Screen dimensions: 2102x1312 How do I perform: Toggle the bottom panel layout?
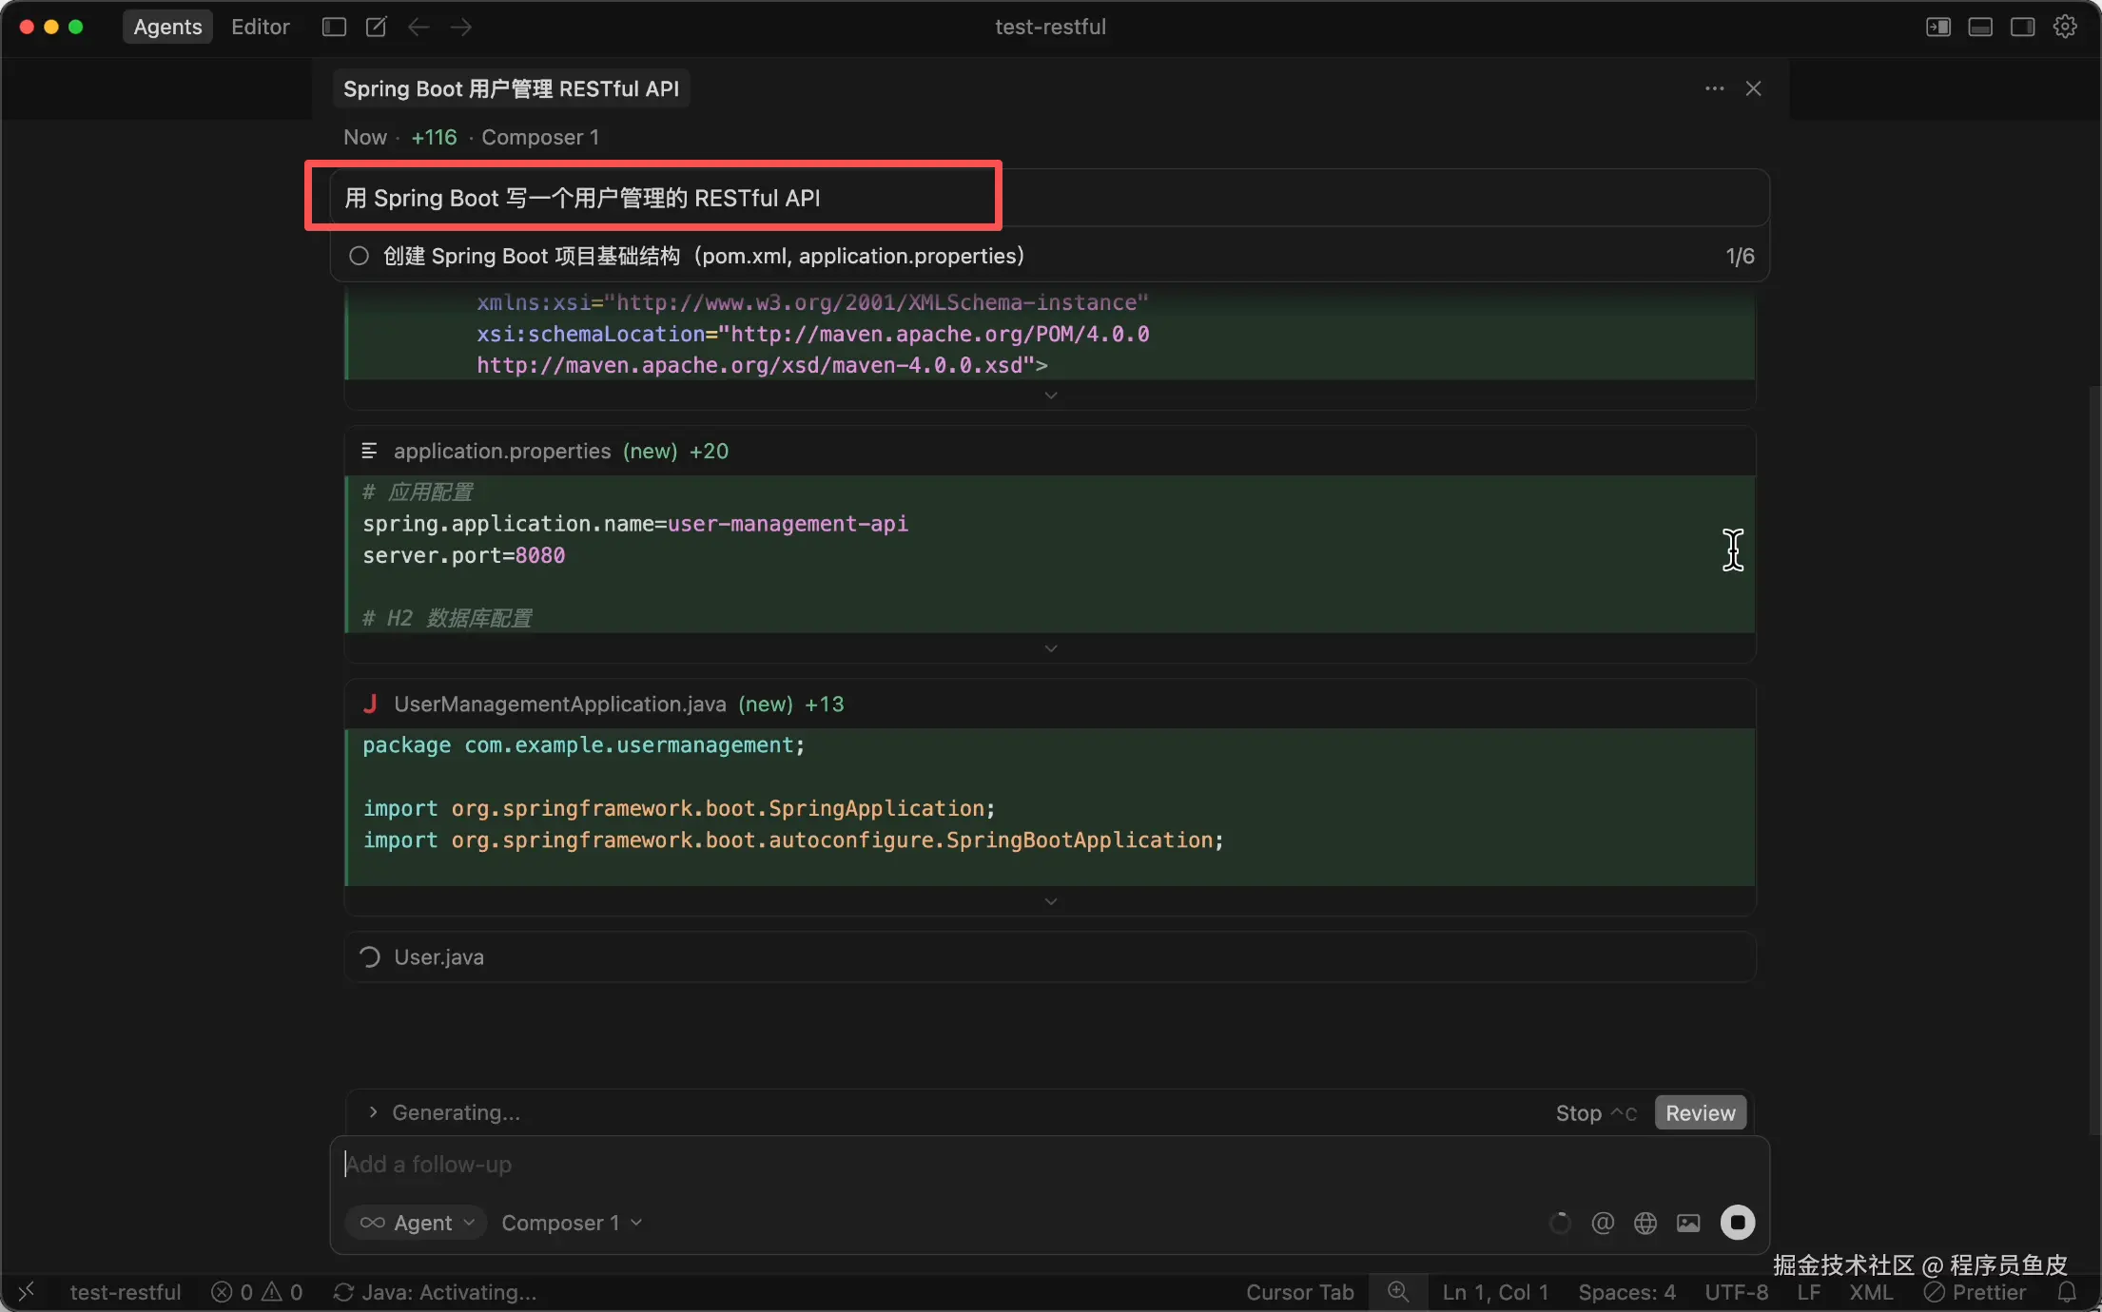point(1980,27)
